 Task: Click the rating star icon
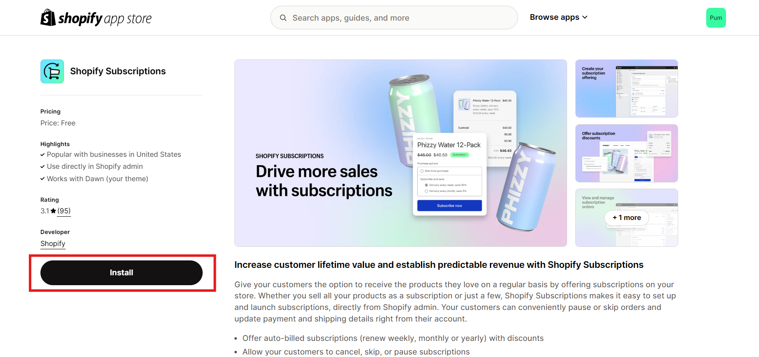point(53,211)
